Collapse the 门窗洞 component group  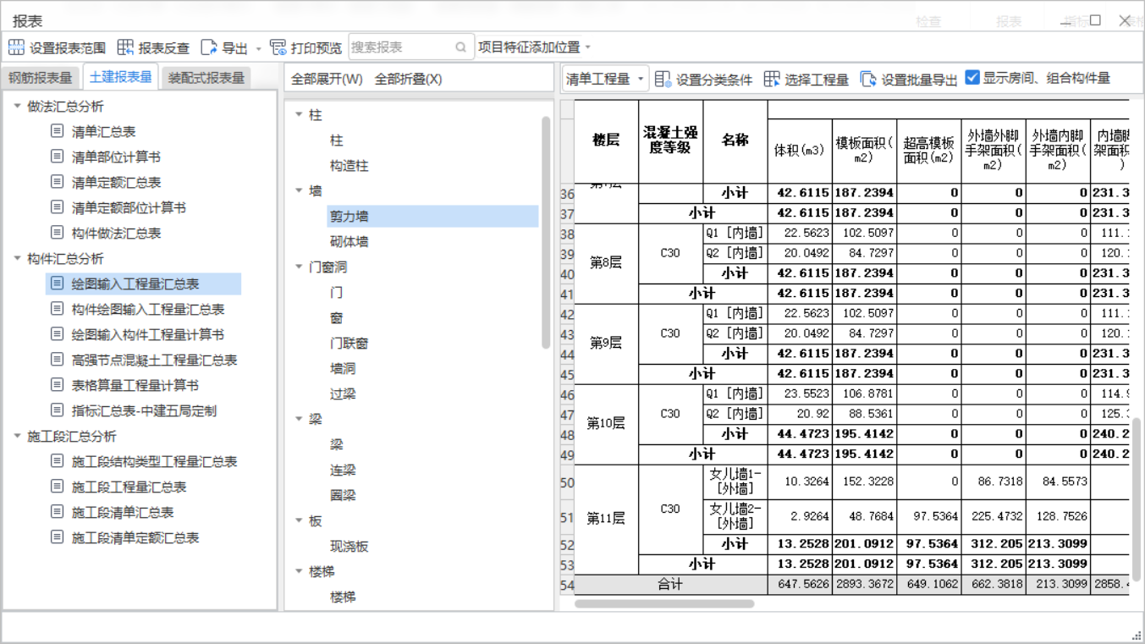[299, 267]
